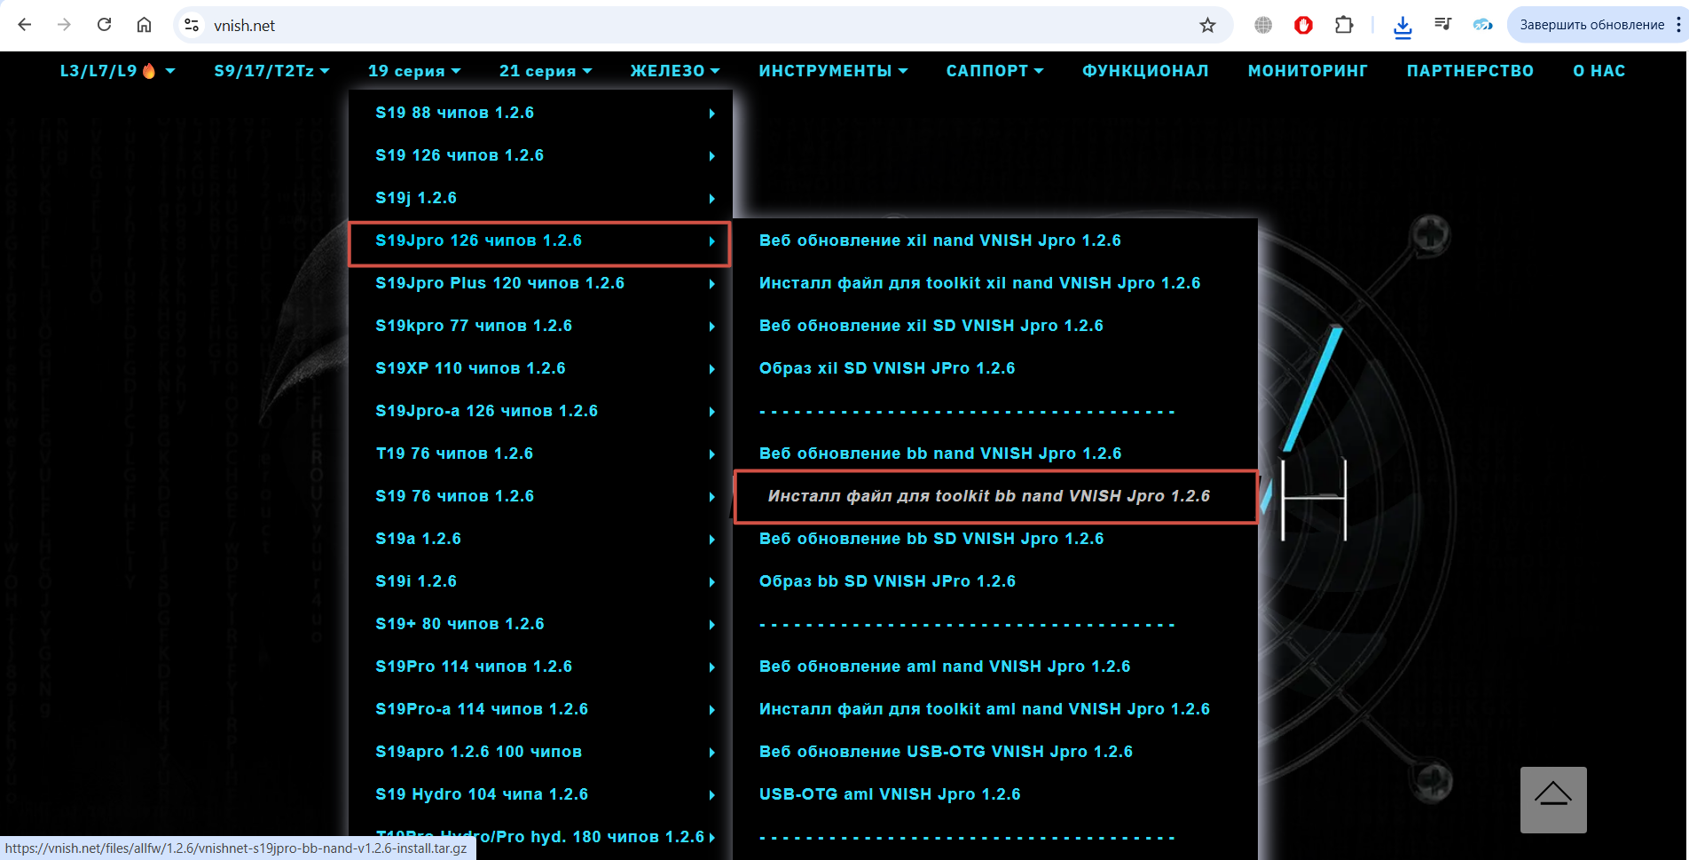Open the browser home page

pyautogui.click(x=144, y=25)
